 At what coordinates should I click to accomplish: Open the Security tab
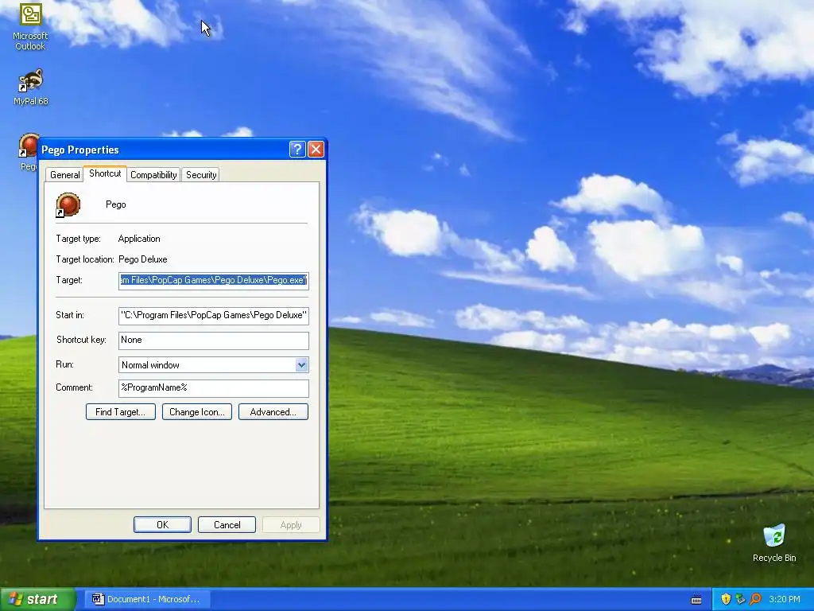pos(201,174)
